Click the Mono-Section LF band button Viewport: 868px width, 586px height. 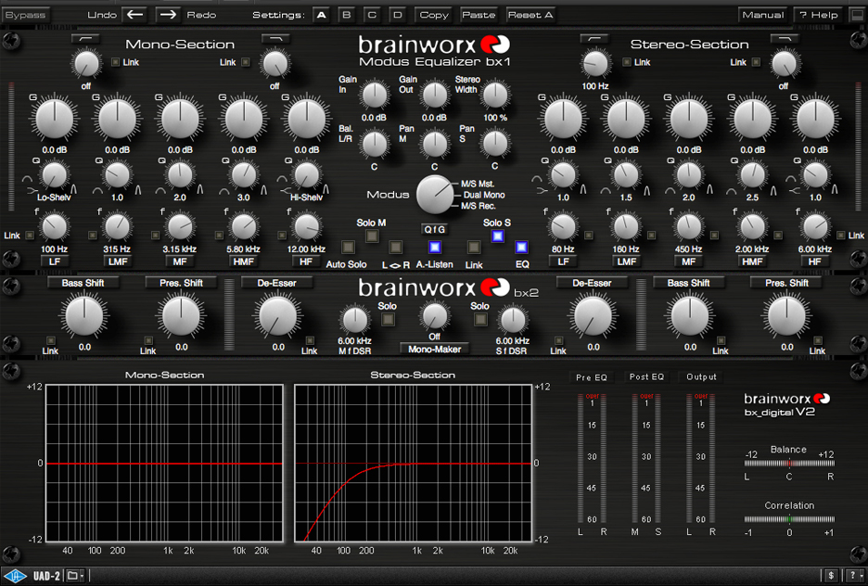pyautogui.click(x=54, y=261)
